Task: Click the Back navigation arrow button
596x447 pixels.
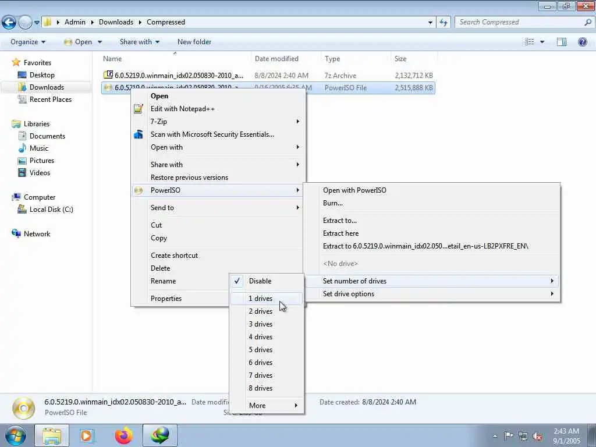Action: tap(9, 23)
